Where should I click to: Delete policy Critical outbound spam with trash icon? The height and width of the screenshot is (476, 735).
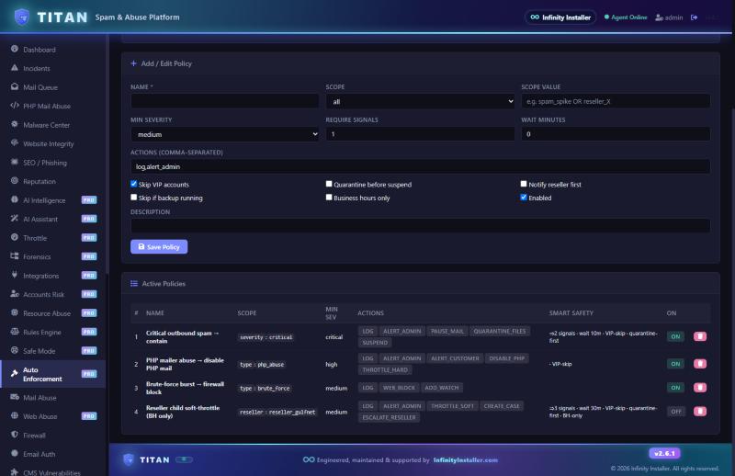pos(700,336)
